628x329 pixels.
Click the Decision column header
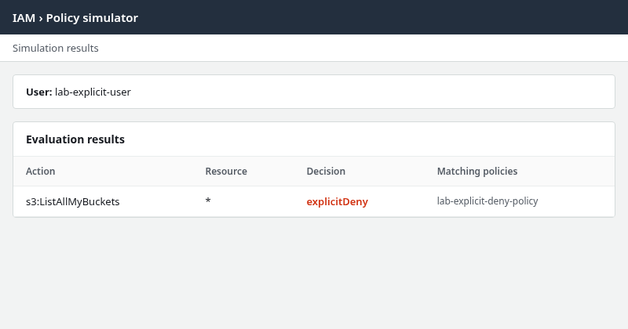click(326, 171)
